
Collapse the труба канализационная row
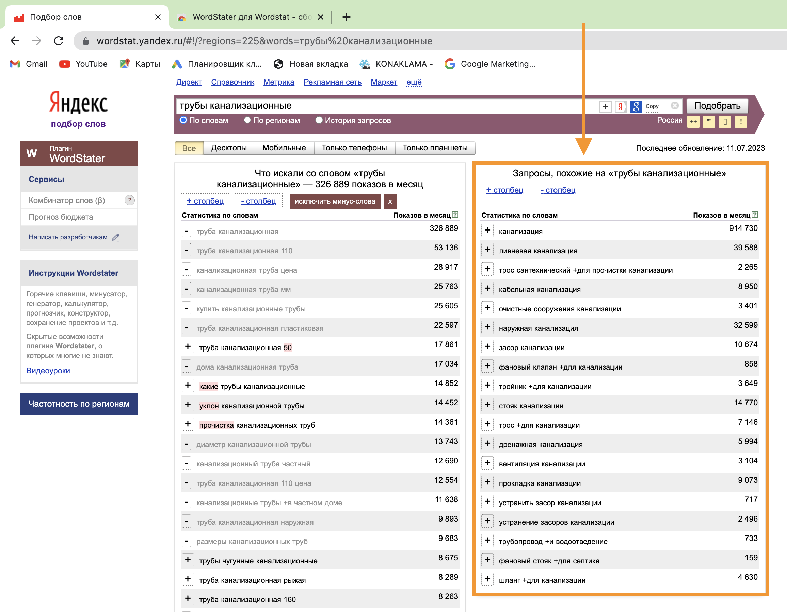186,231
